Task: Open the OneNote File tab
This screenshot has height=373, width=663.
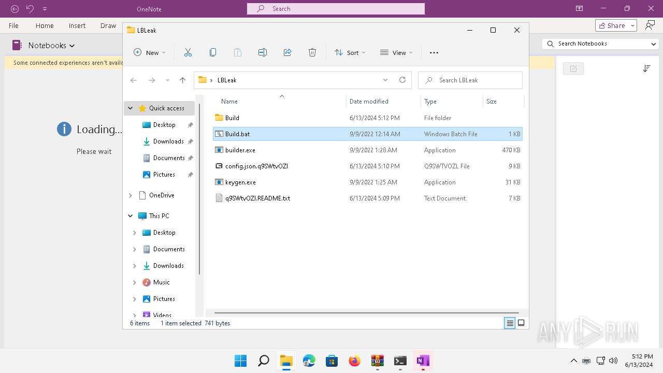Action: click(13, 25)
